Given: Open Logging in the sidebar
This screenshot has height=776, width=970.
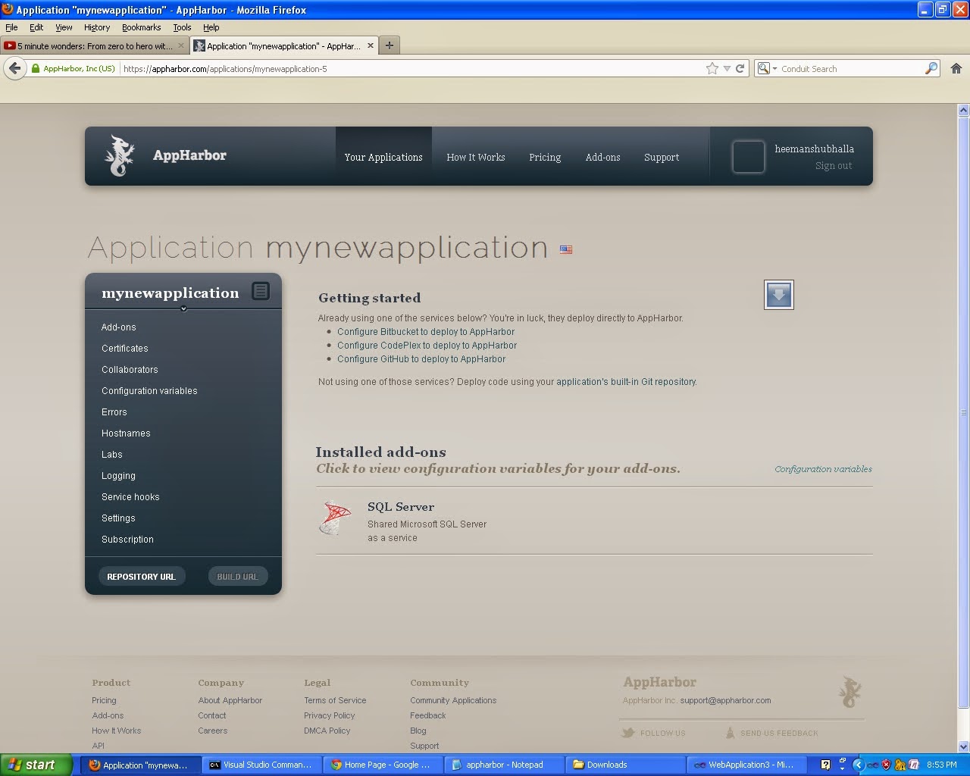Looking at the screenshot, I should point(118,476).
